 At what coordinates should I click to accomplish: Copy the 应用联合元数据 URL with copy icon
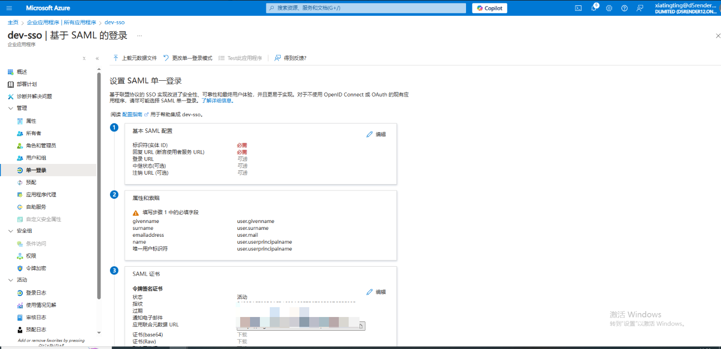[361, 325]
